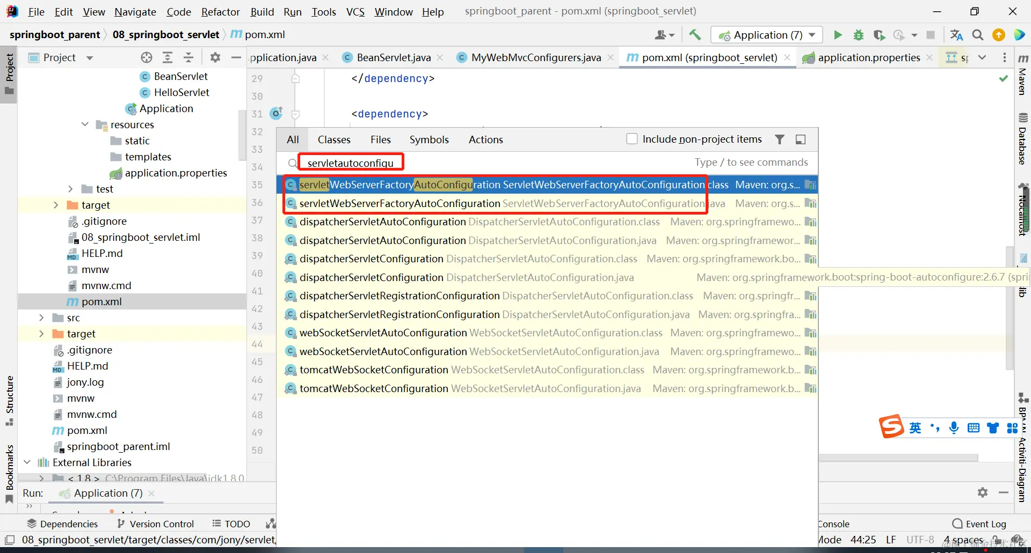Screen dimensions: 1031x553
Task: Expand the test folder
Action: click(70, 189)
